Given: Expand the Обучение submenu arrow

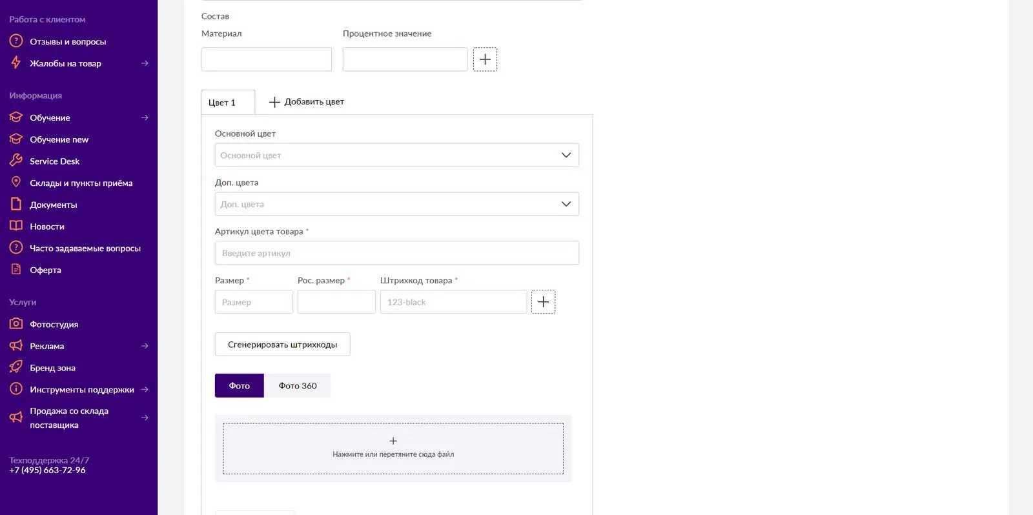Looking at the screenshot, I should 145,117.
